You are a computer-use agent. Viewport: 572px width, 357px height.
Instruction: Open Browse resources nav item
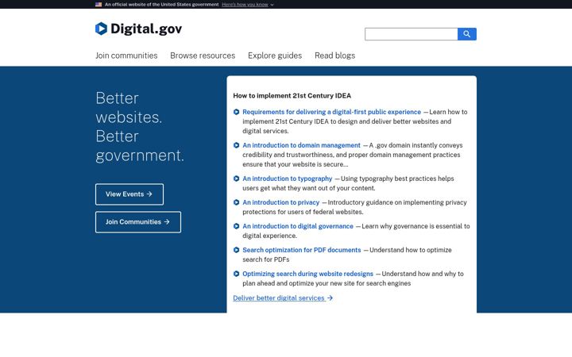(x=203, y=56)
